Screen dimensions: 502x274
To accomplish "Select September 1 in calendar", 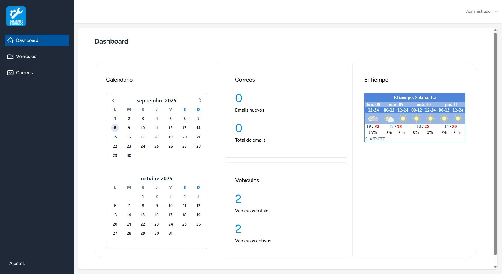I will point(115,119).
